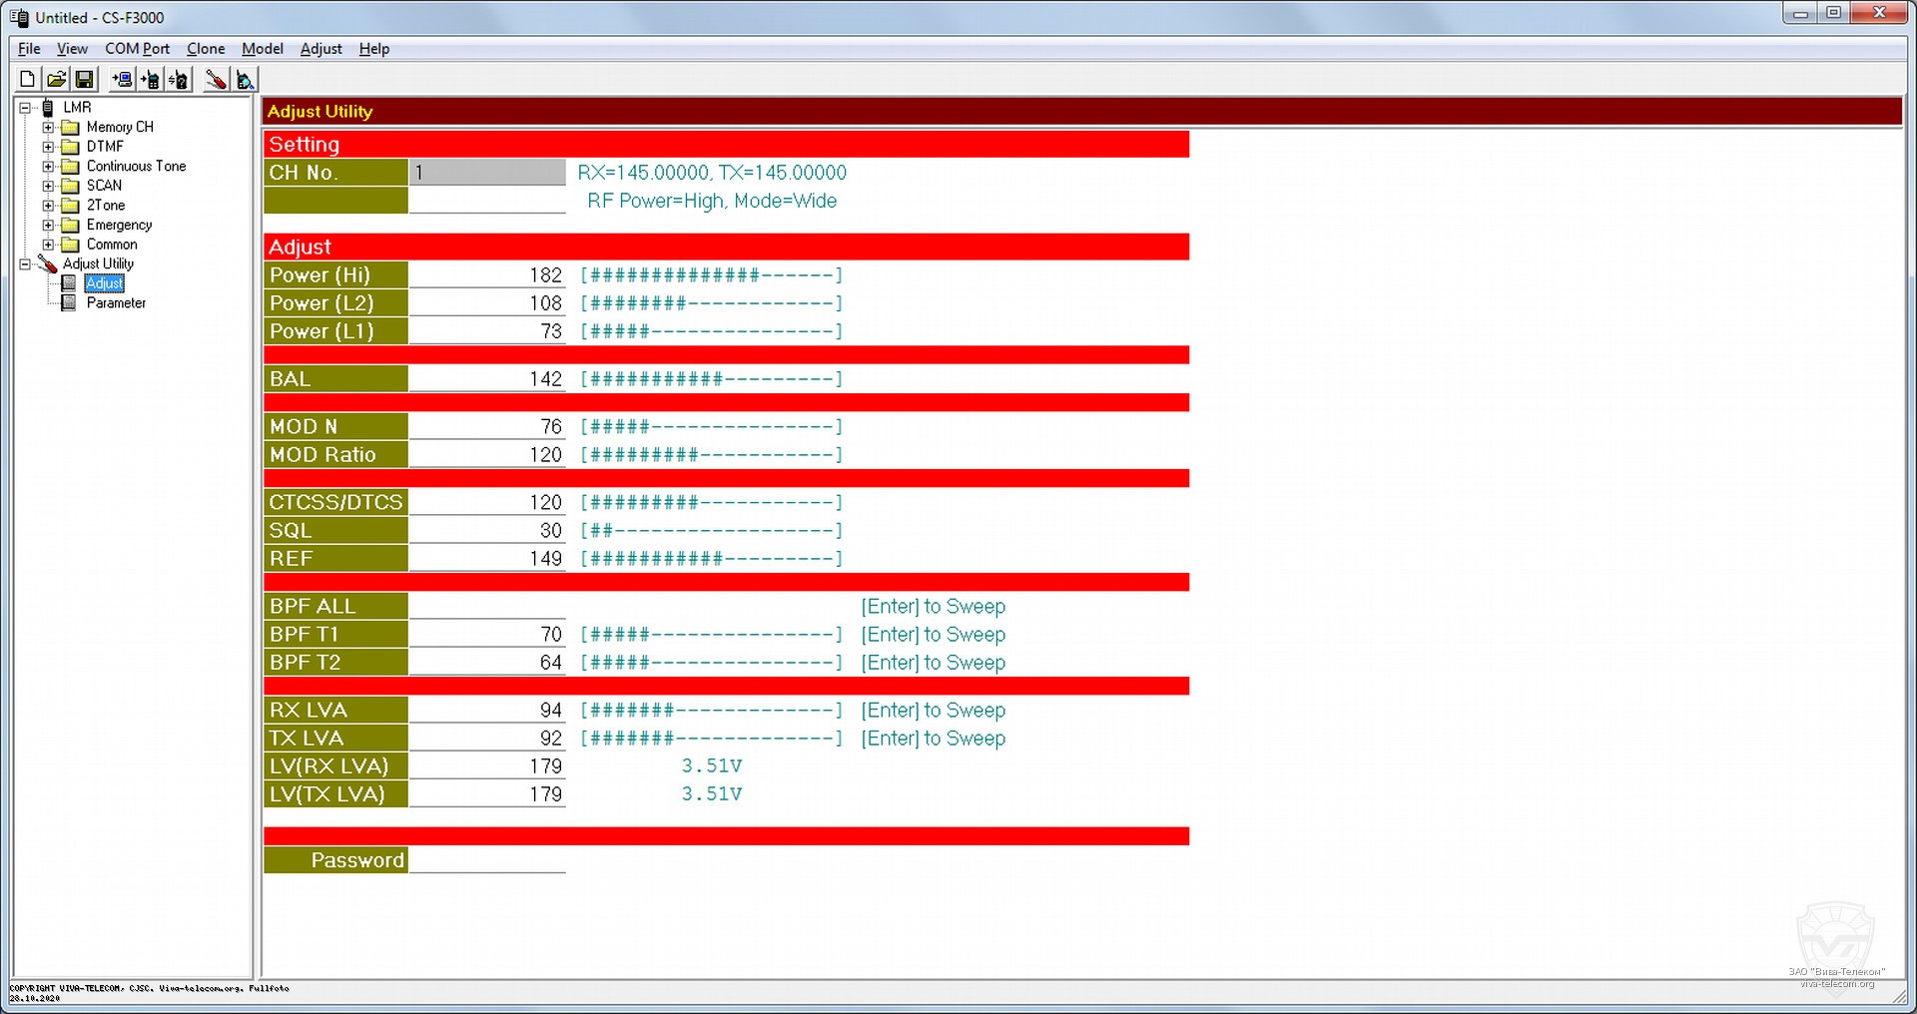Expand the Memory CH folder

click(48, 128)
